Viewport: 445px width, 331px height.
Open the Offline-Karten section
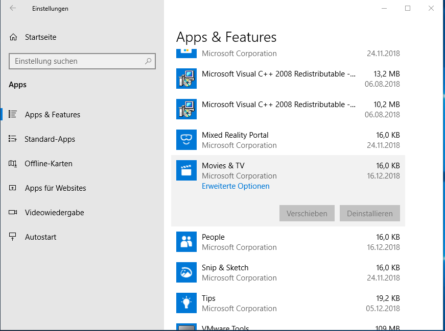48,164
